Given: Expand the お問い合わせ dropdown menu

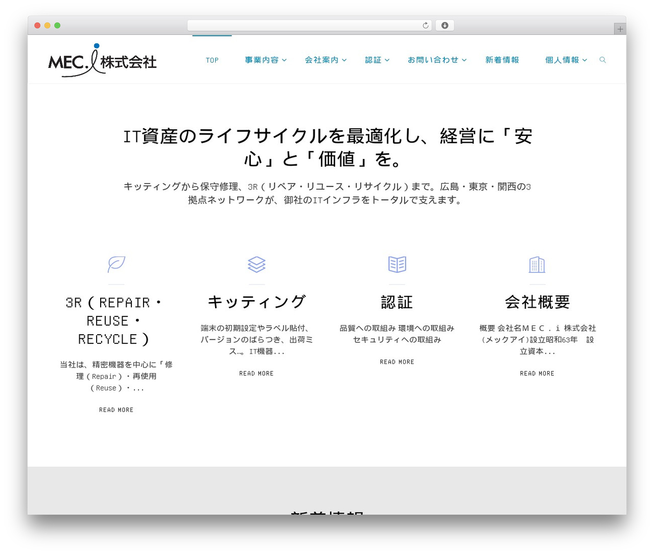Looking at the screenshot, I should pos(437,60).
